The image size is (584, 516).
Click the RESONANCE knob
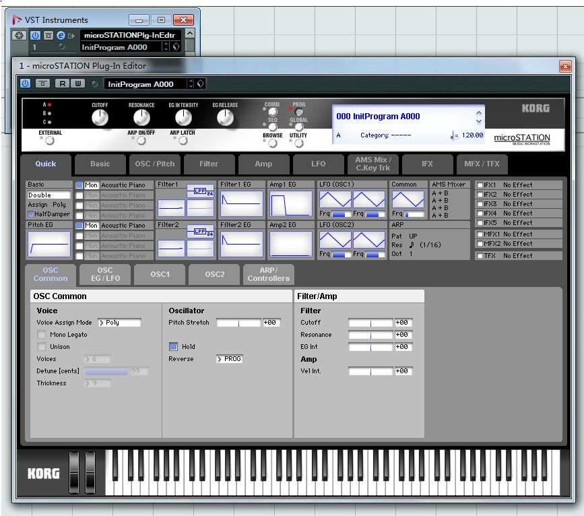pos(141,118)
